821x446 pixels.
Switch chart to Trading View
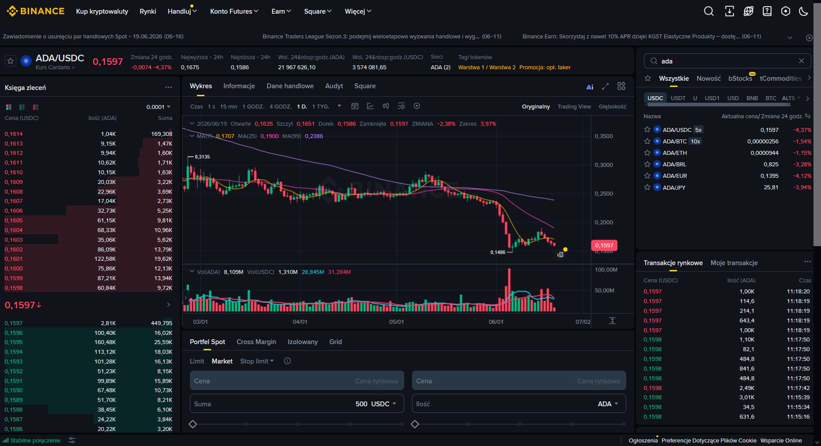pos(574,106)
